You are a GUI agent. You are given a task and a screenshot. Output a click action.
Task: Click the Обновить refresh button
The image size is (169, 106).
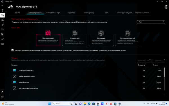(158, 61)
